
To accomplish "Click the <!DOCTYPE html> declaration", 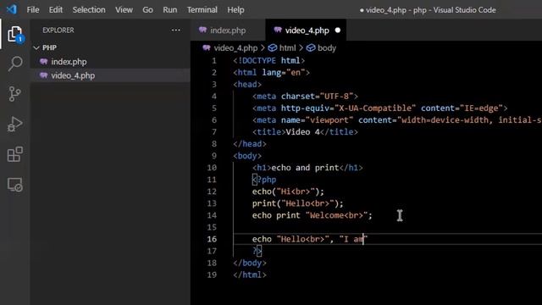I will pyautogui.click(x=269, y=60).
